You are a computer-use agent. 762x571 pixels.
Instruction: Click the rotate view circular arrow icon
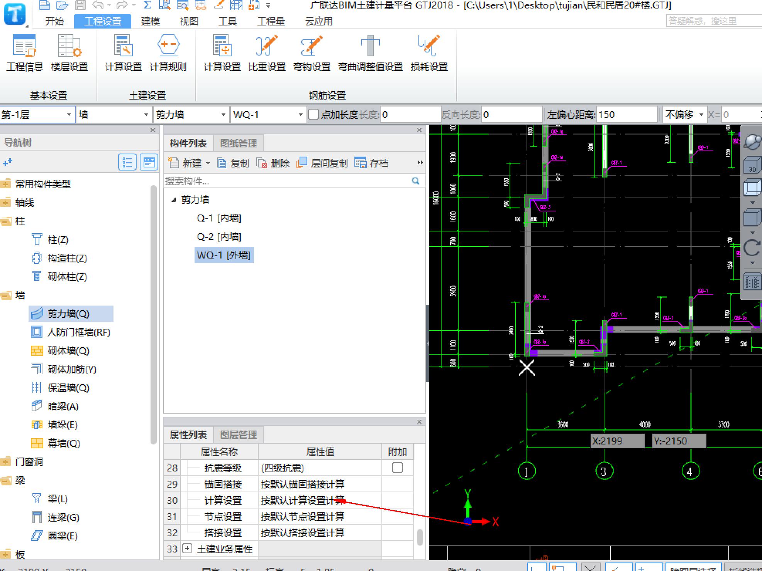pyautogui.click(x=752, y=248)
